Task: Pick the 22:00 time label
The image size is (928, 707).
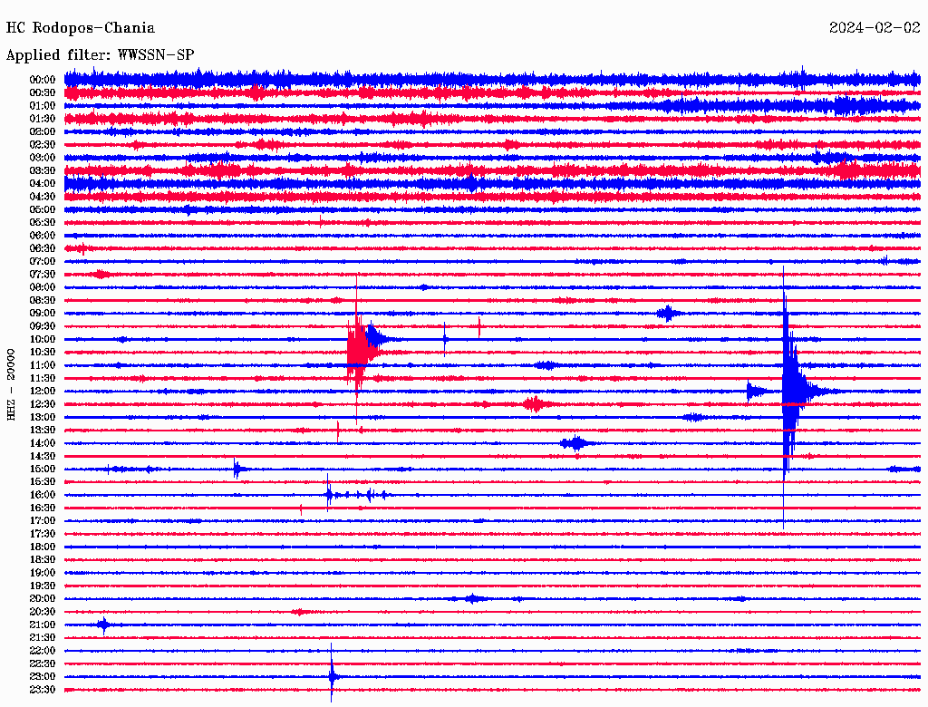Action: (x=43, y=651)
